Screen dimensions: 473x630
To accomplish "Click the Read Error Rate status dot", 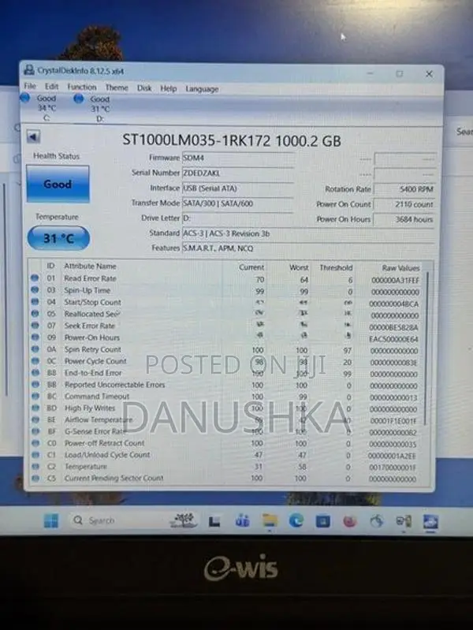I will tap(35, 278).
